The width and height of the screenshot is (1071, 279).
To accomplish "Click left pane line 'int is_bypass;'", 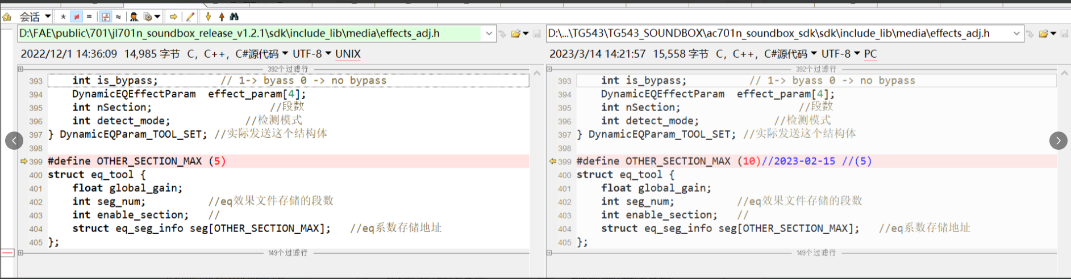I will (x=115, y=81).
